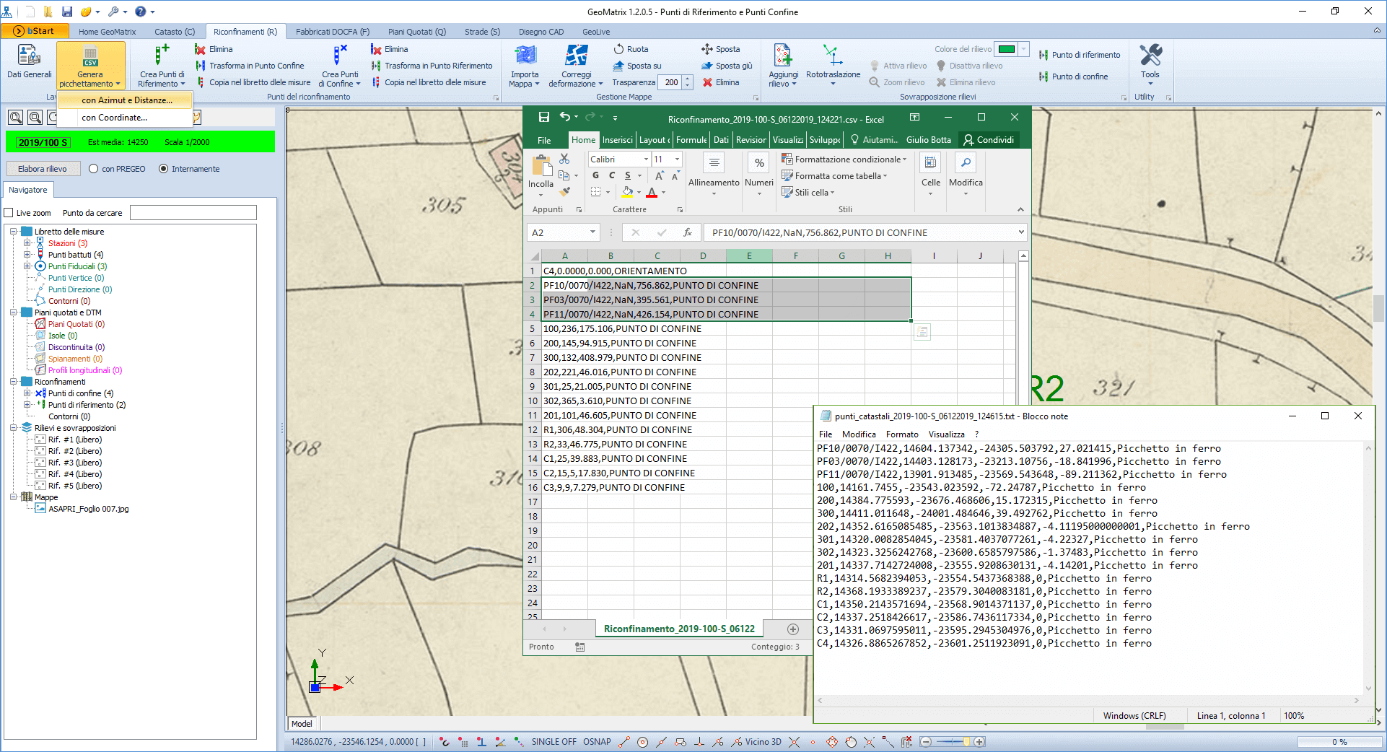The width and height of the screenshot is (1387, 752).
Task: Select the Ruota map tool
Action: tap(631, 49)
